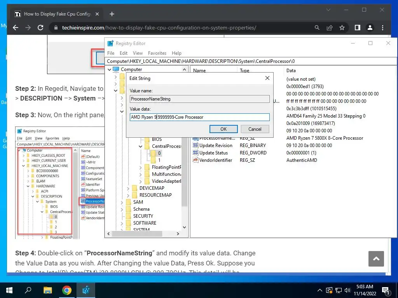Click the Value name field
The image size is (398, 298).
click(199, 99)
